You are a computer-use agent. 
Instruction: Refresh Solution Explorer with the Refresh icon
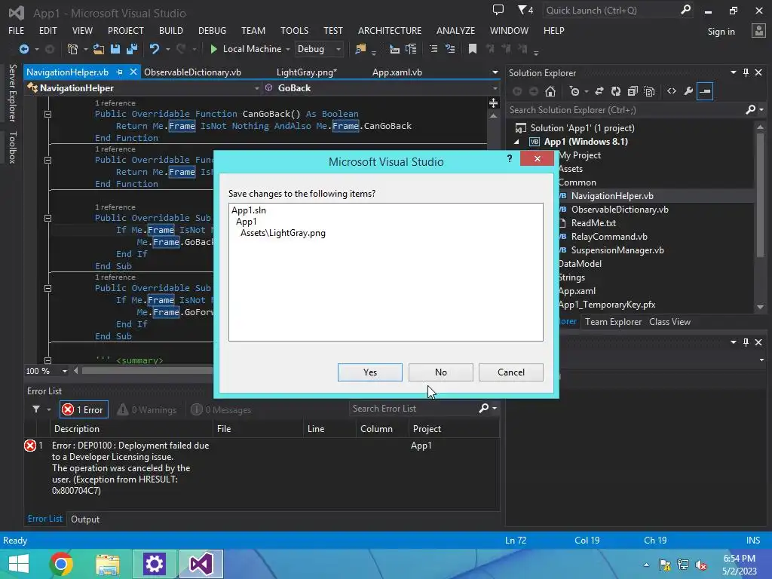coord(615,91)
